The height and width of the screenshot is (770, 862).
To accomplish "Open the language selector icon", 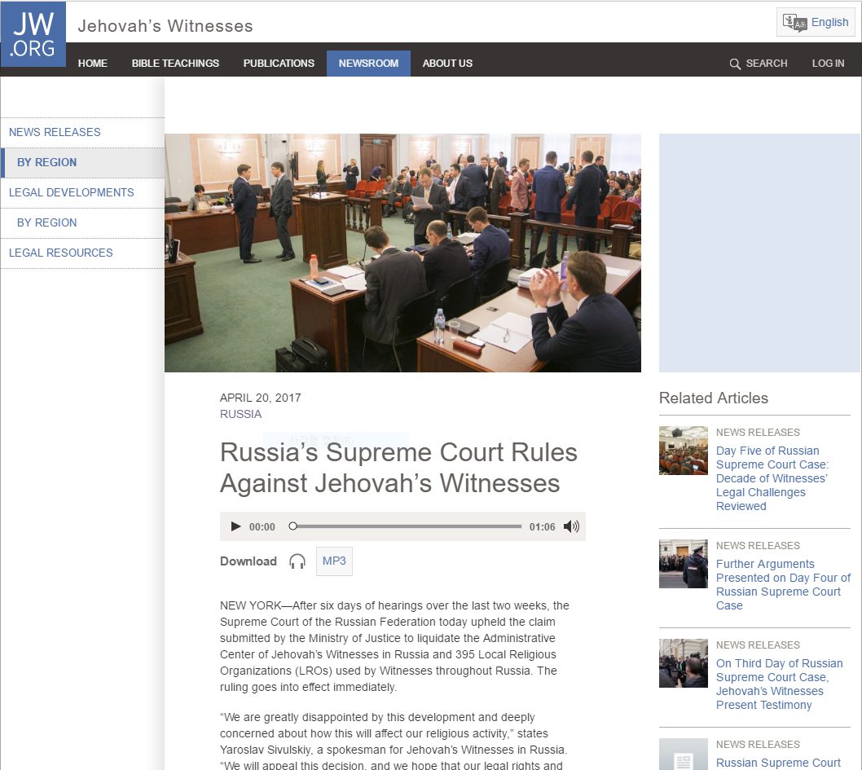I will click(x=794, y=23).
